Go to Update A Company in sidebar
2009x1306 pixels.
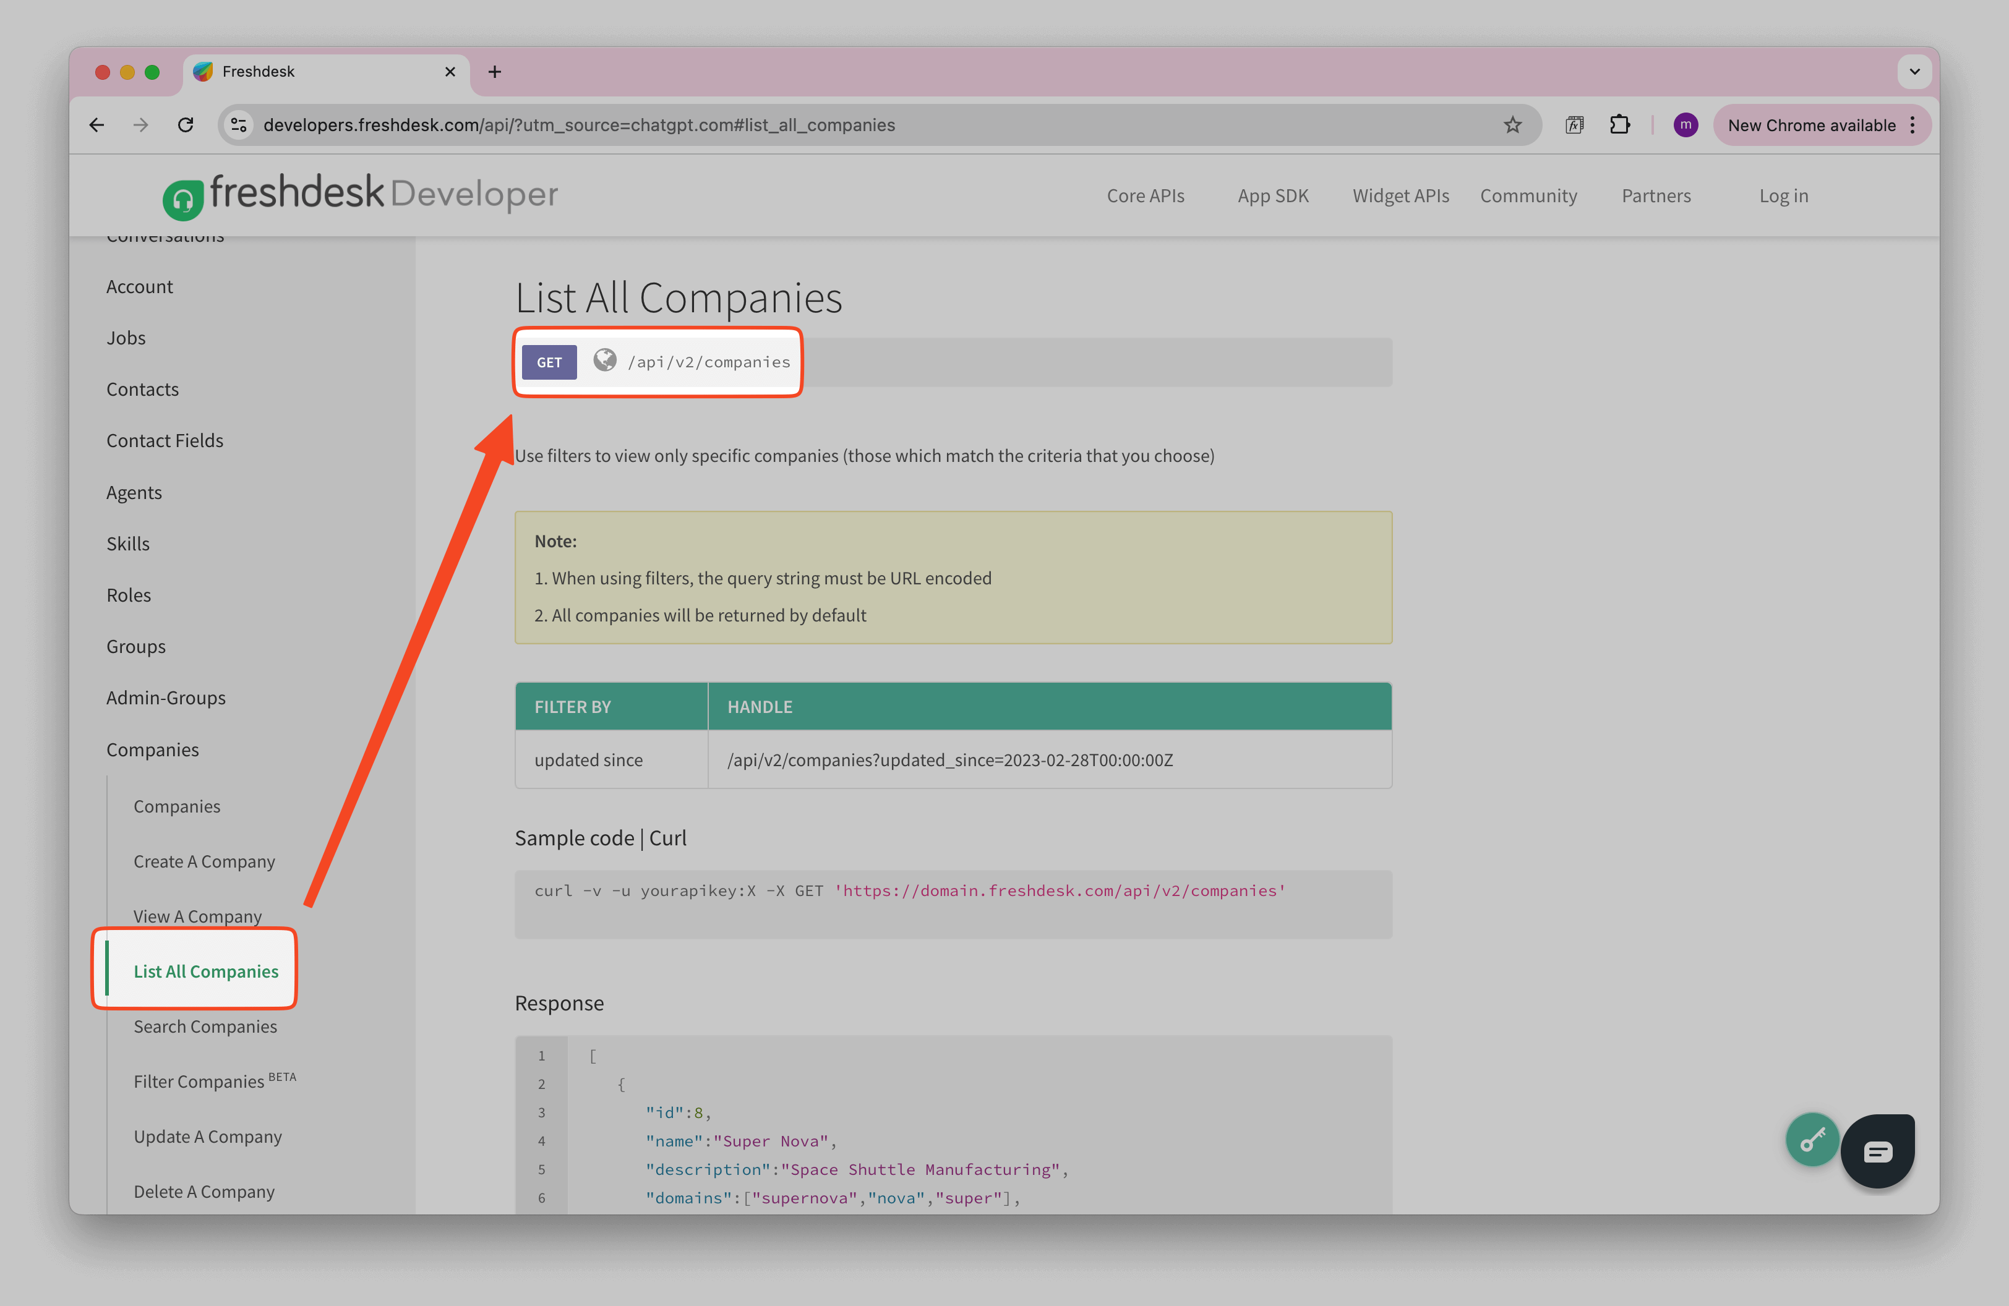(208, 1137)
